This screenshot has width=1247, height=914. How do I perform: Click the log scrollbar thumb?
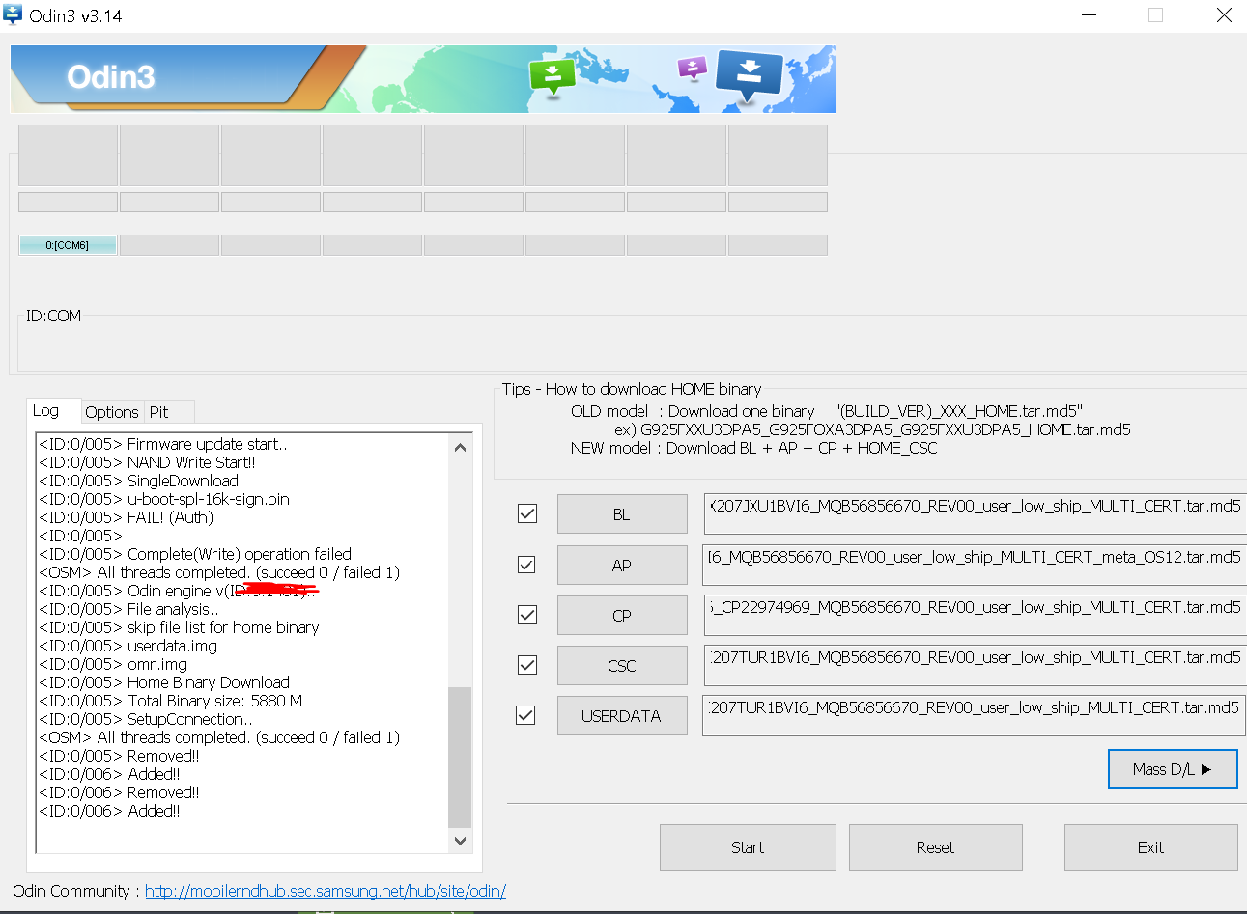point(461,757)
